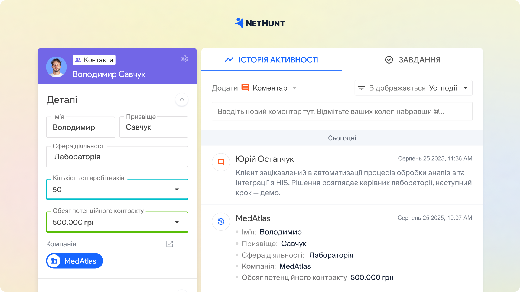Open Обсяг потенційного контракту dropdown
The width and height of the screenshot is (520, 292).
[x=177, y=222]
